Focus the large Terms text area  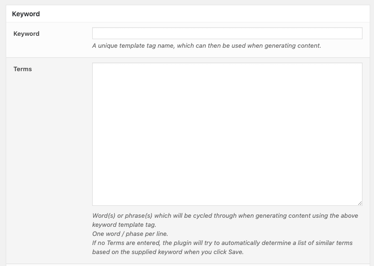pyautogui.click(x=227, y=134)
